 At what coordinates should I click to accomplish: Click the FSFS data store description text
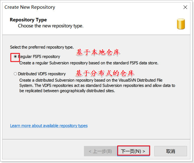(89, 63)
